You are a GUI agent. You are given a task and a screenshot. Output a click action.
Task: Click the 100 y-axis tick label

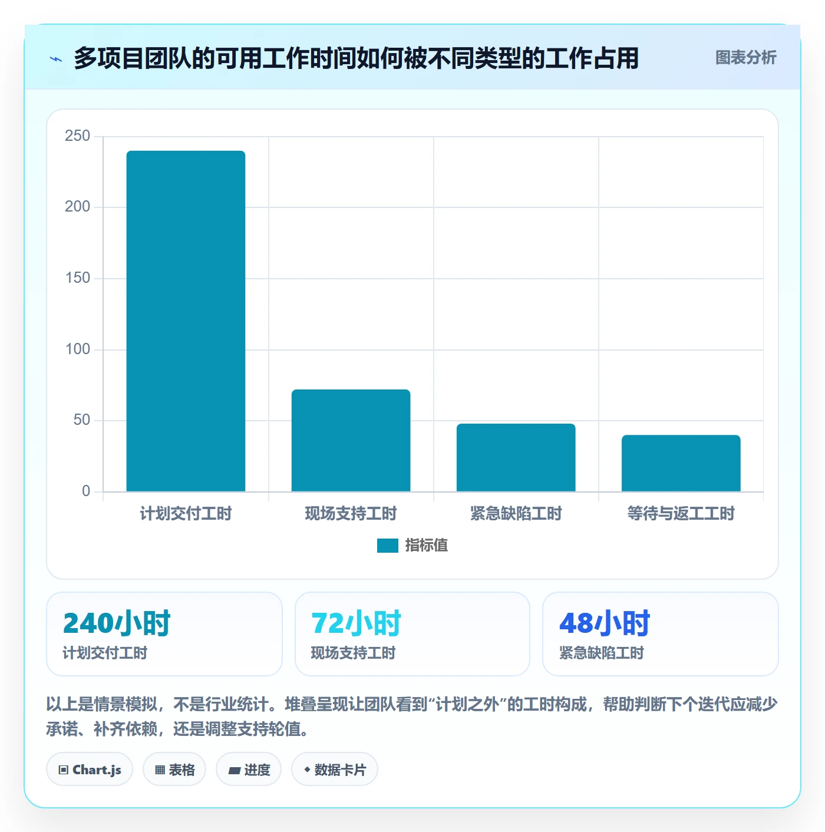pos(77,349)
